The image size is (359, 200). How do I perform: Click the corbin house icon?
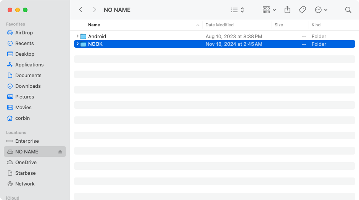(x=10, y=118)
